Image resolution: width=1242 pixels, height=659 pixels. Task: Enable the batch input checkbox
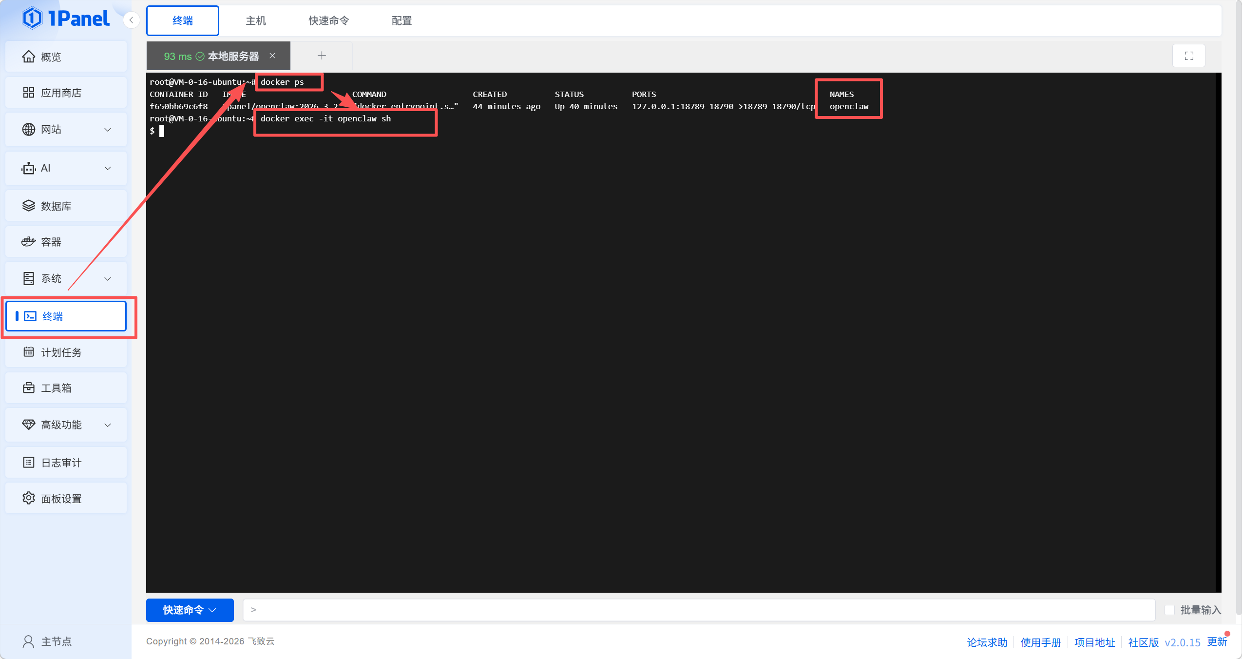pos(1169,610)
